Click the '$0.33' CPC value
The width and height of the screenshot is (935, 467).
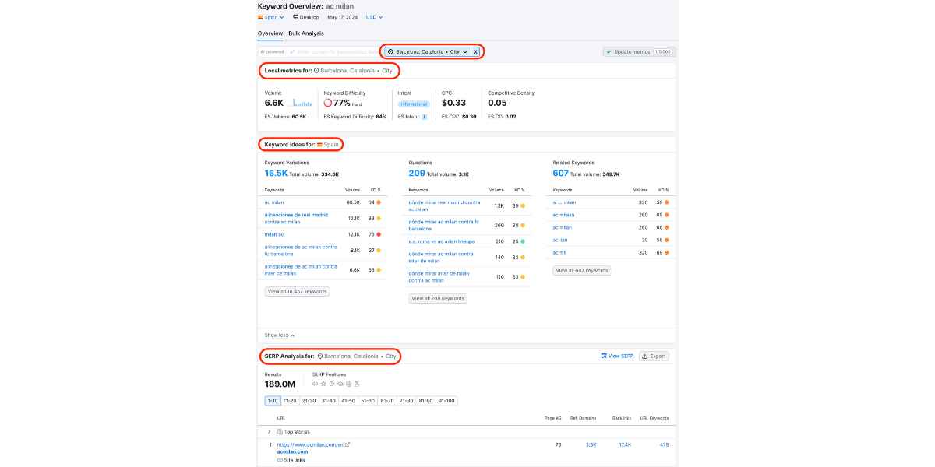point(453,103)
